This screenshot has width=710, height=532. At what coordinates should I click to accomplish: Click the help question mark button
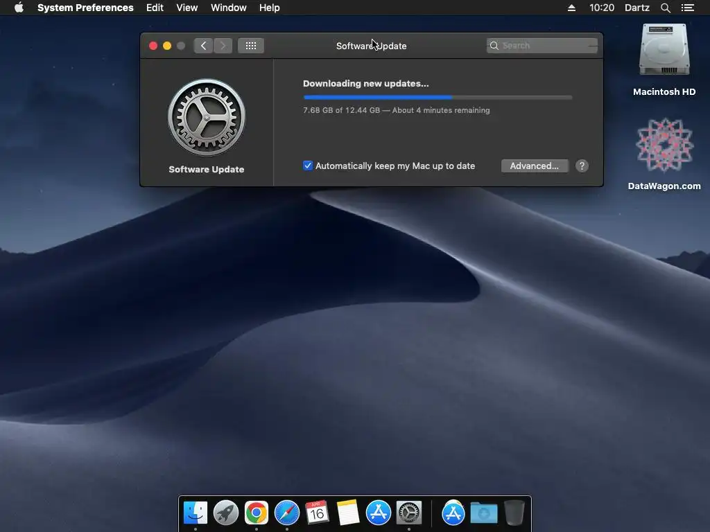tap(582, 166)
